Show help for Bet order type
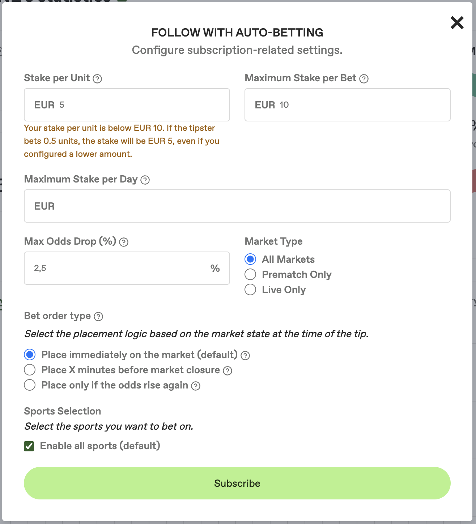Screen dimensions: 476x524 pyautogui.click(x=98, y=317)
